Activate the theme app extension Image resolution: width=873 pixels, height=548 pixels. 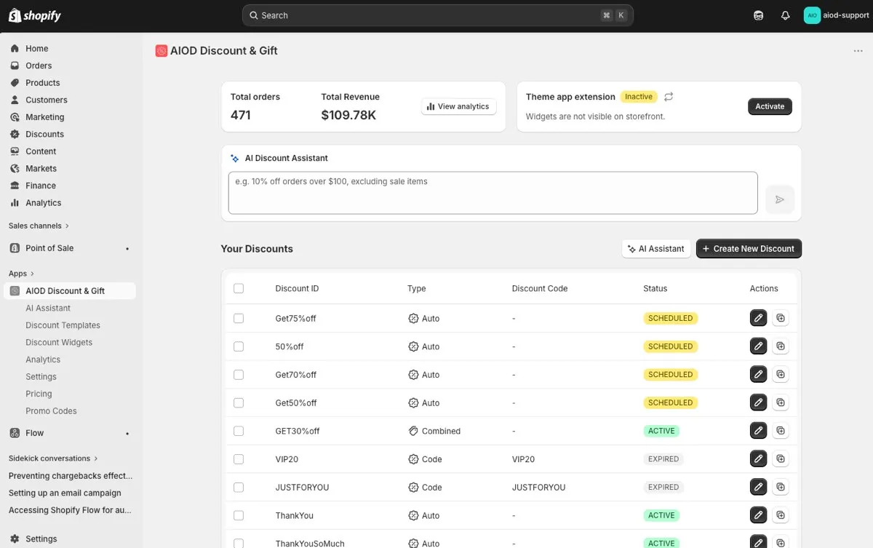(770, 106)
